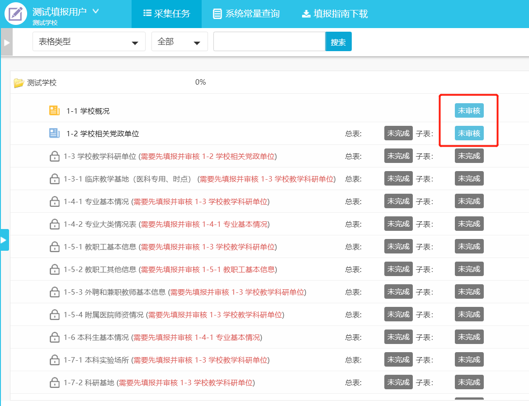Click the 1-1 学校概况 yellow form icon
Screen dimensions: 529x406
point(54,111)
